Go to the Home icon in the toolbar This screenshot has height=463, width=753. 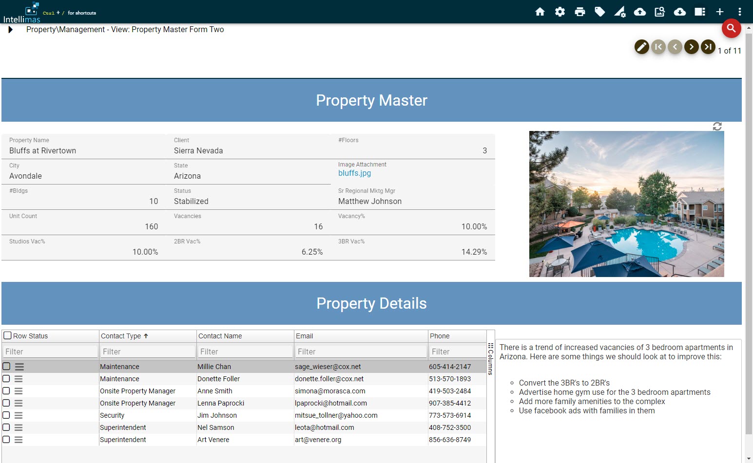(540, 12)
